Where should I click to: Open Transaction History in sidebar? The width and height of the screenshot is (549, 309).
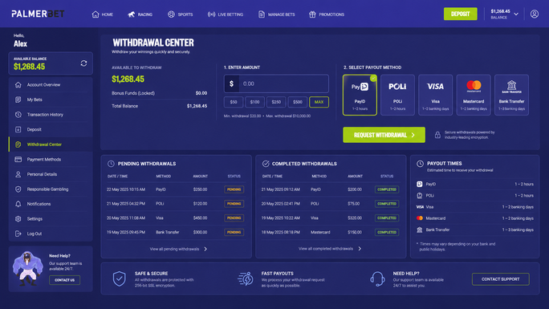click(51, 115)
